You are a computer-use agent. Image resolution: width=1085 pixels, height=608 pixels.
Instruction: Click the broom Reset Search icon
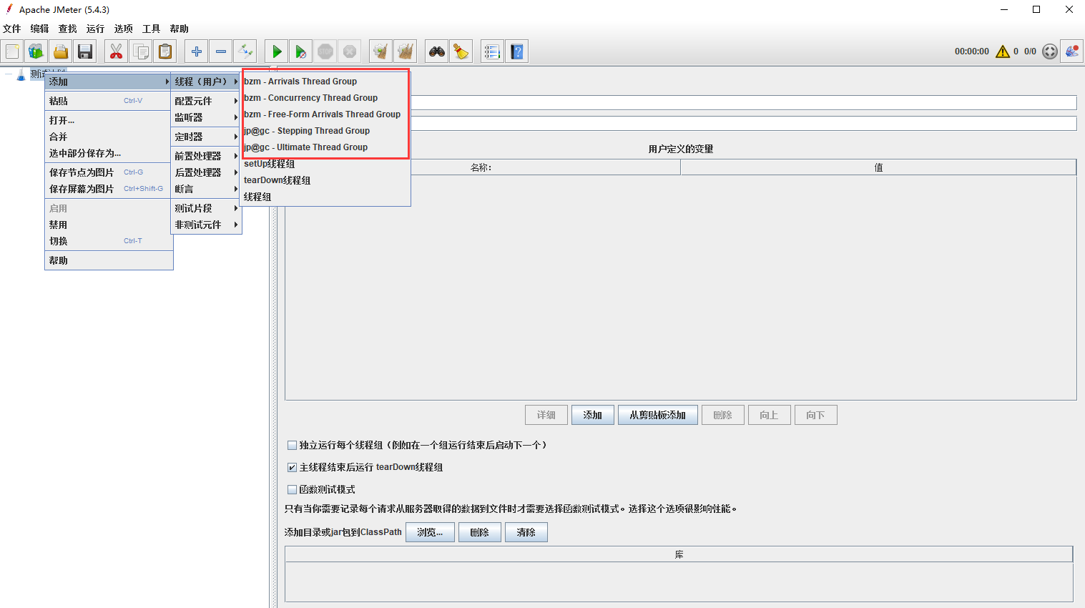pos(461,52)
